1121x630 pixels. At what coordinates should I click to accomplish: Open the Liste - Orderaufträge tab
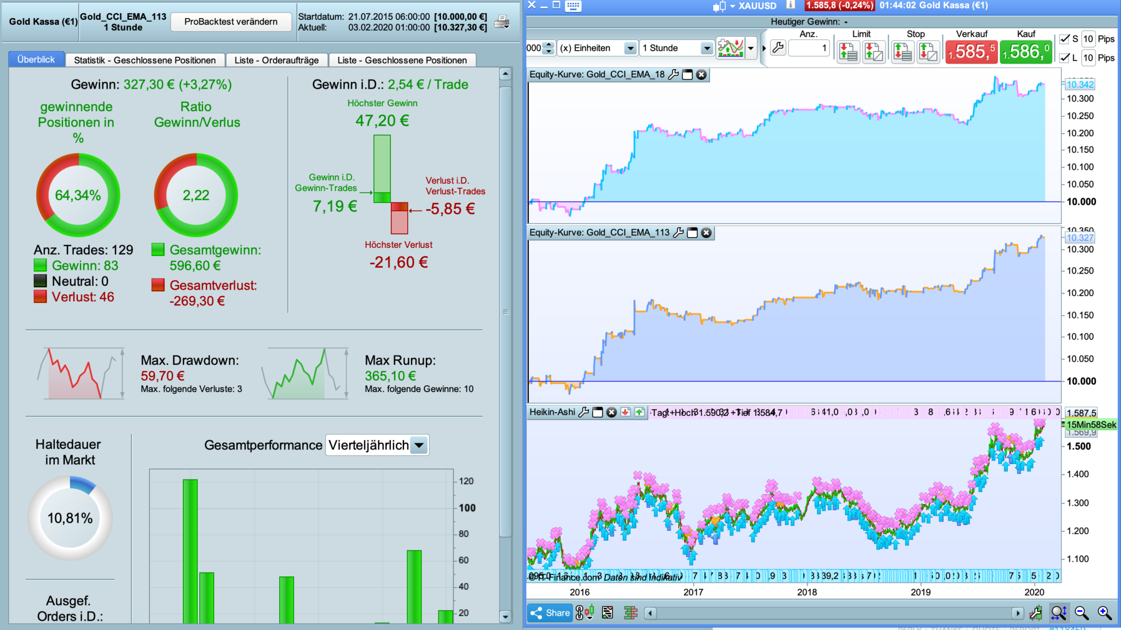tap(276, 60)
